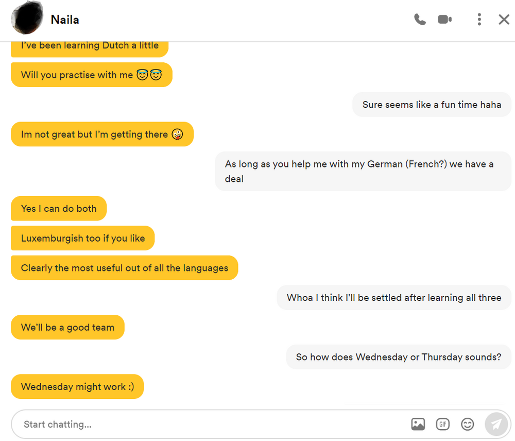Focus the Start chatting input field
The width and height of the screenshot is (515, 441).
[x=210, y=424]
